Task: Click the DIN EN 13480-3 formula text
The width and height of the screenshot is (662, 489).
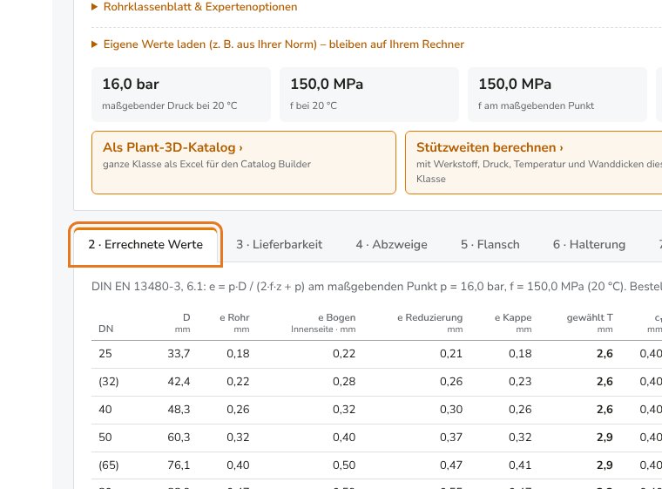Action: coord(376,287)
